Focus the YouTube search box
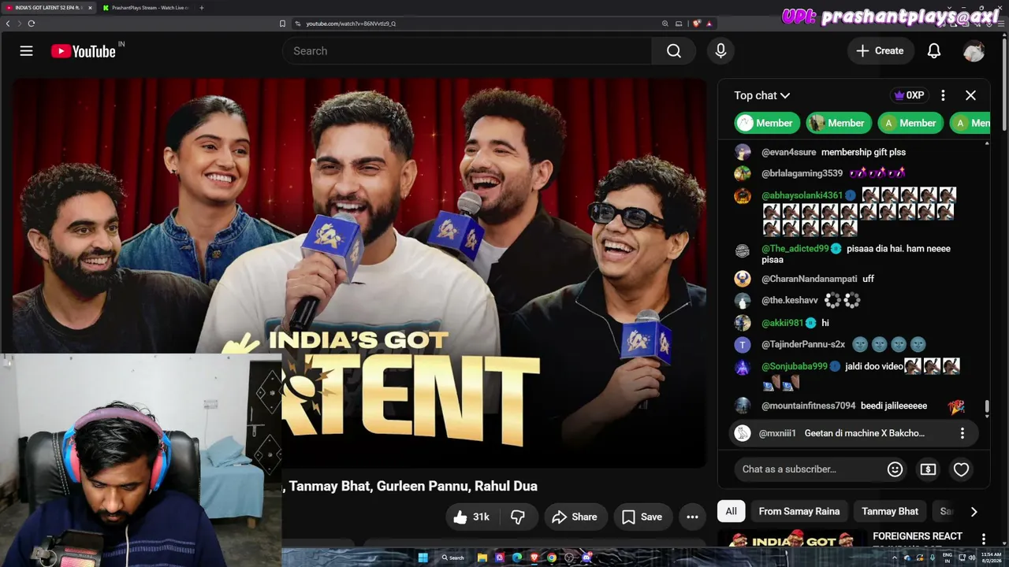This screenshot has width=1009, height=567. (467, 51)
